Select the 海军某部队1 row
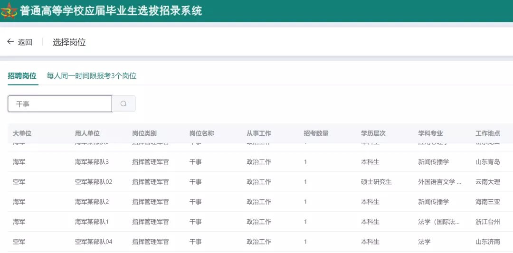The width and height of the screenshot is (513, 253). [x=260, y=222]
